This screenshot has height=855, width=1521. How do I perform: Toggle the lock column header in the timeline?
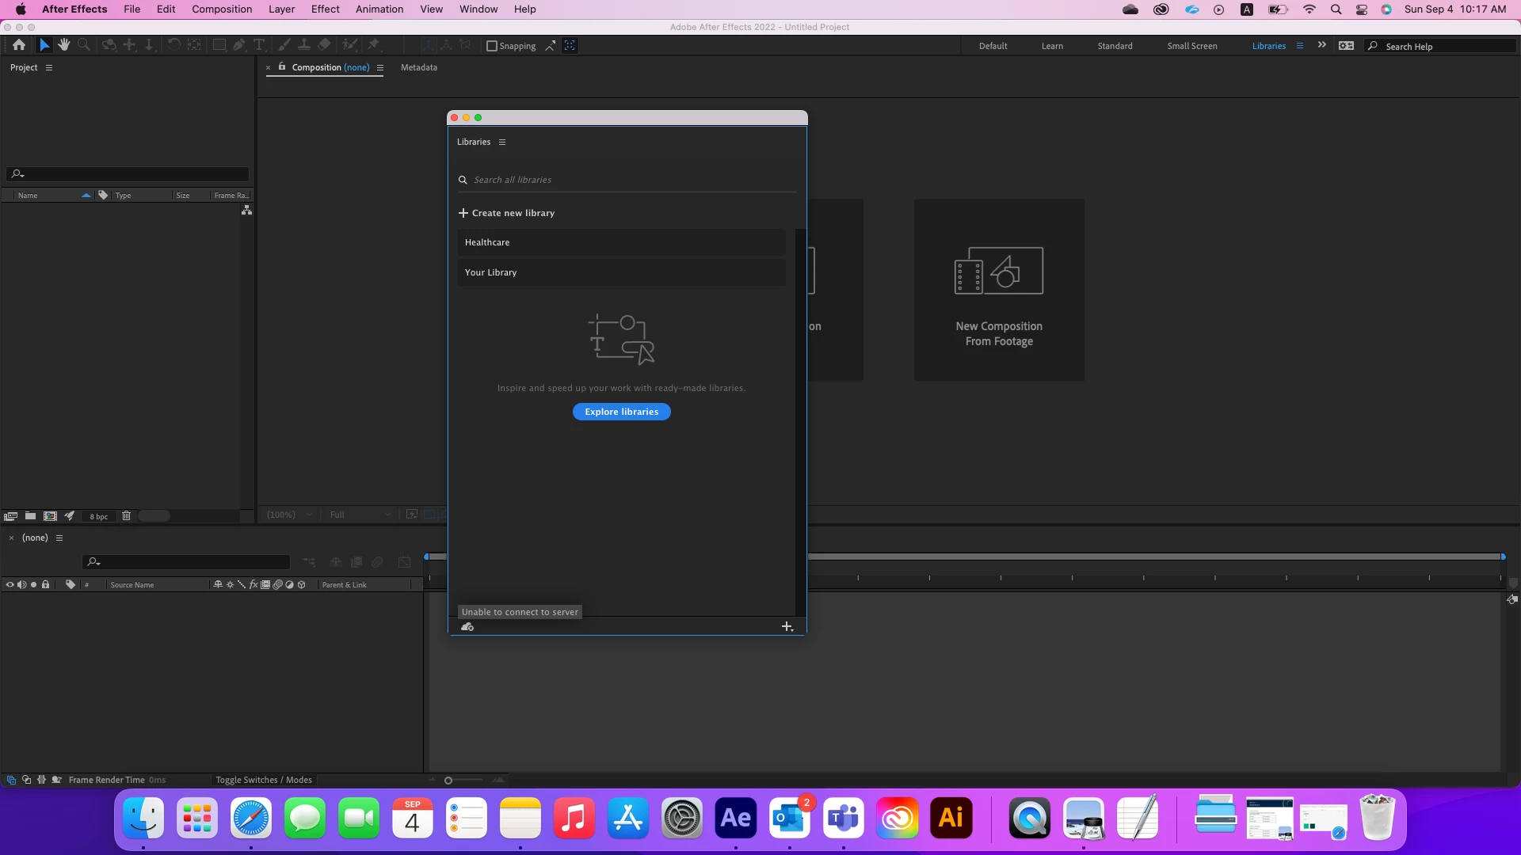coord(46,585)
